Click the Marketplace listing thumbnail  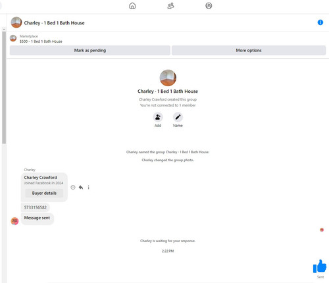point(13,38)
